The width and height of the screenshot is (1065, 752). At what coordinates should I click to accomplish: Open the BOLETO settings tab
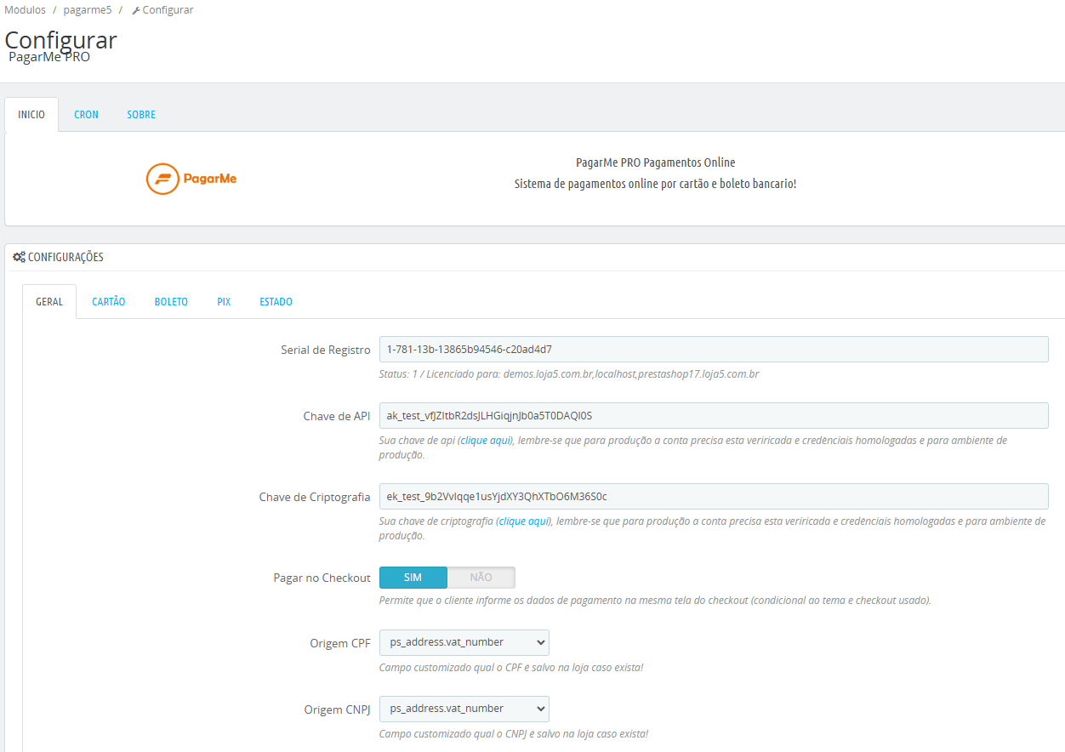click(171, 302)
